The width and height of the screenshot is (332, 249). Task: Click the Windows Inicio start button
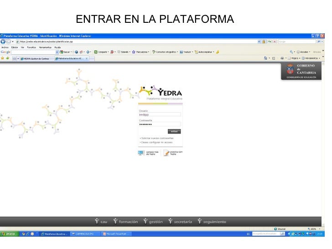coord(9,234)
